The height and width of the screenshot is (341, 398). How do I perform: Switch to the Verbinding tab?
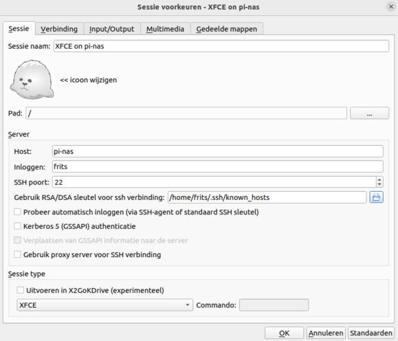point(59,29)
